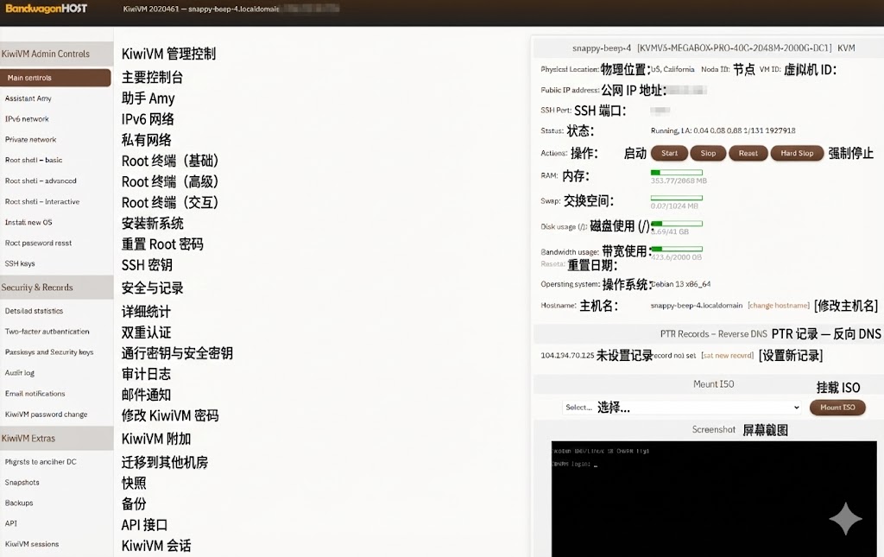Click the BandwagonHOST logo

click(x=44, y=9)
